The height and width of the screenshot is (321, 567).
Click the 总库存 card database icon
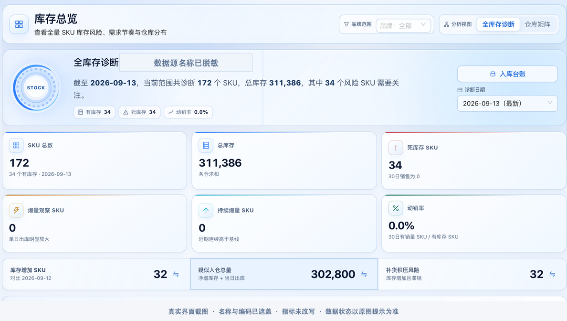pos(206,146)
